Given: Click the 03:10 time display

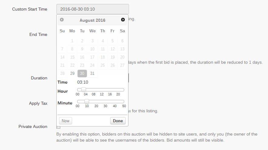Looking at the screenshot, I should pyautogui.click(x=83, y=82).
